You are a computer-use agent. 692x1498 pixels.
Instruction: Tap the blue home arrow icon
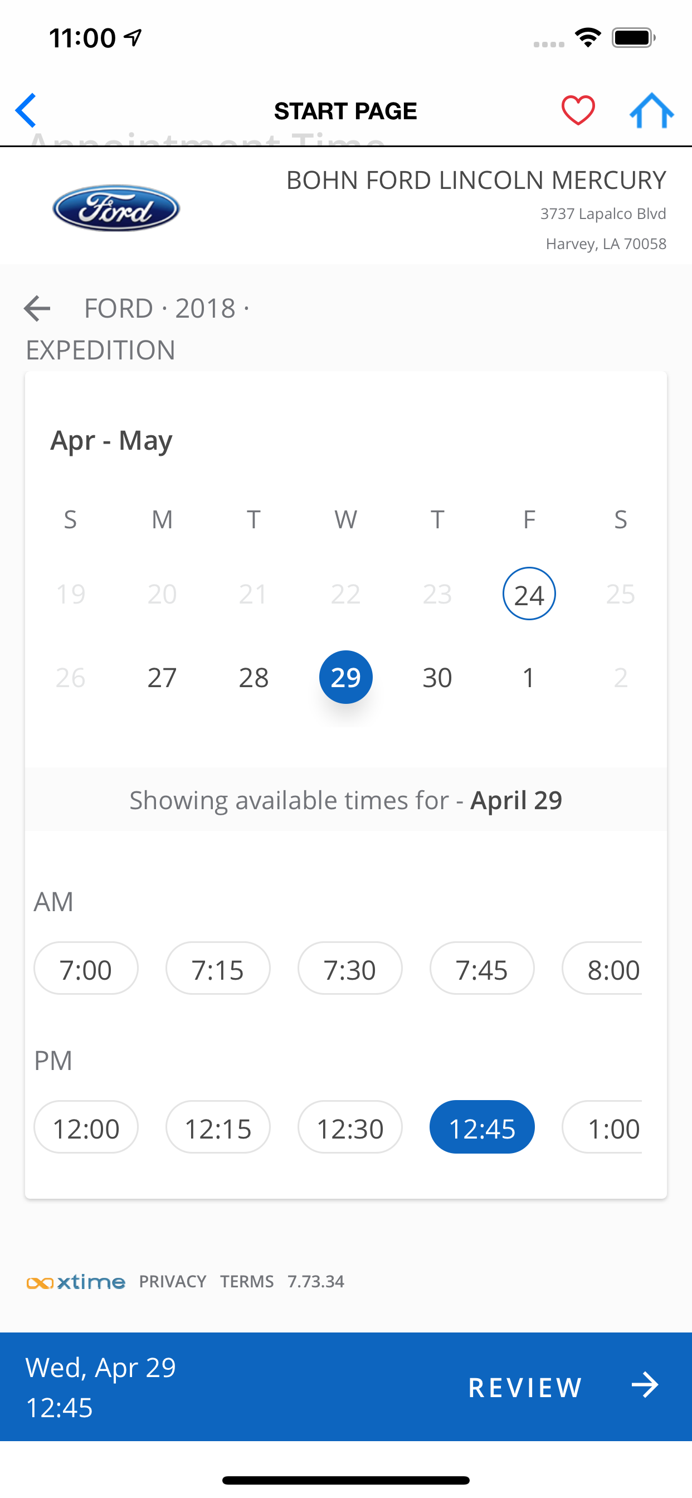pos(651,110)
